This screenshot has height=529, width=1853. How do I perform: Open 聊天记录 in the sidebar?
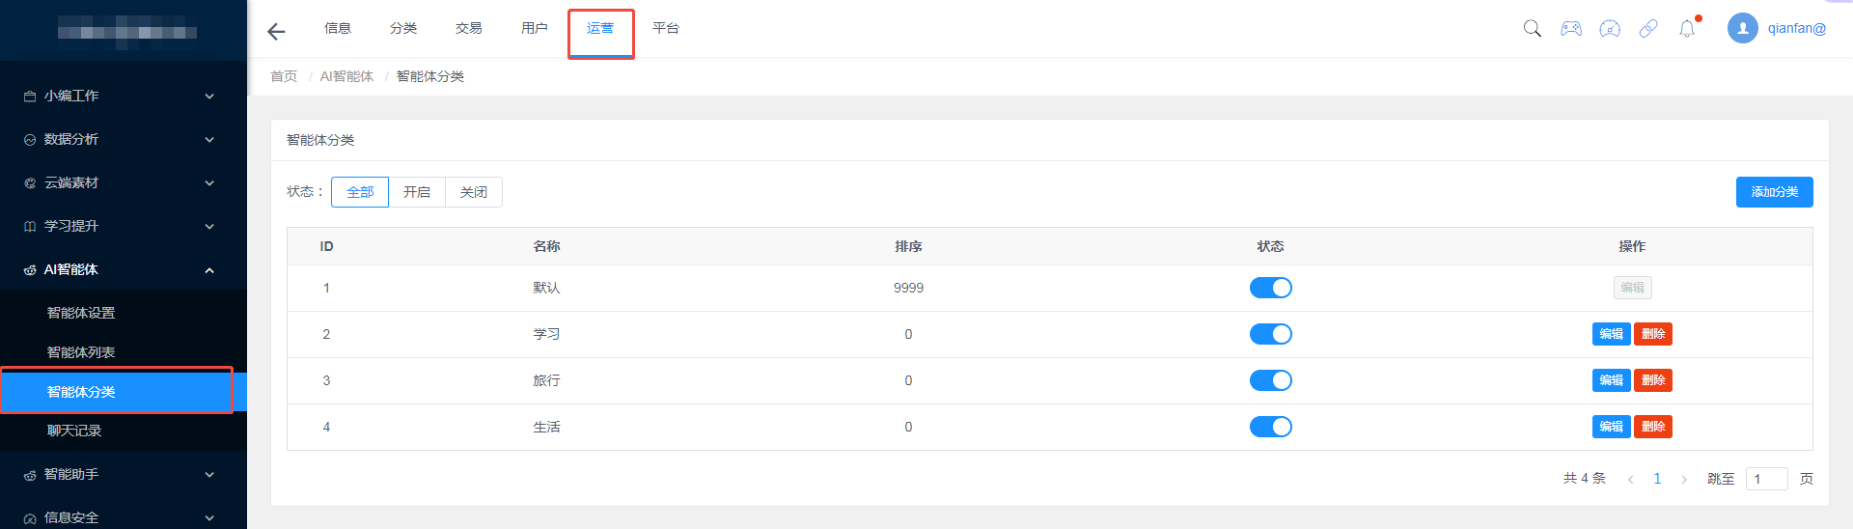tap(74, 431)
